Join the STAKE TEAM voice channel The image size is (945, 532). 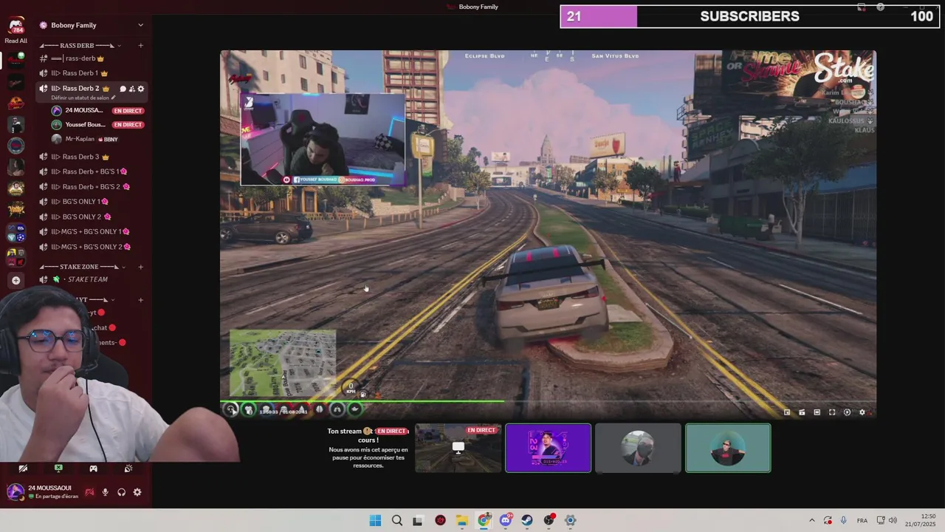[92, 279]
